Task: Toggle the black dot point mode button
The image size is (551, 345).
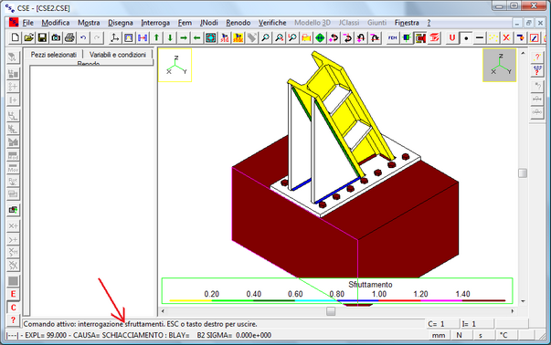Action: pos(466,37)
